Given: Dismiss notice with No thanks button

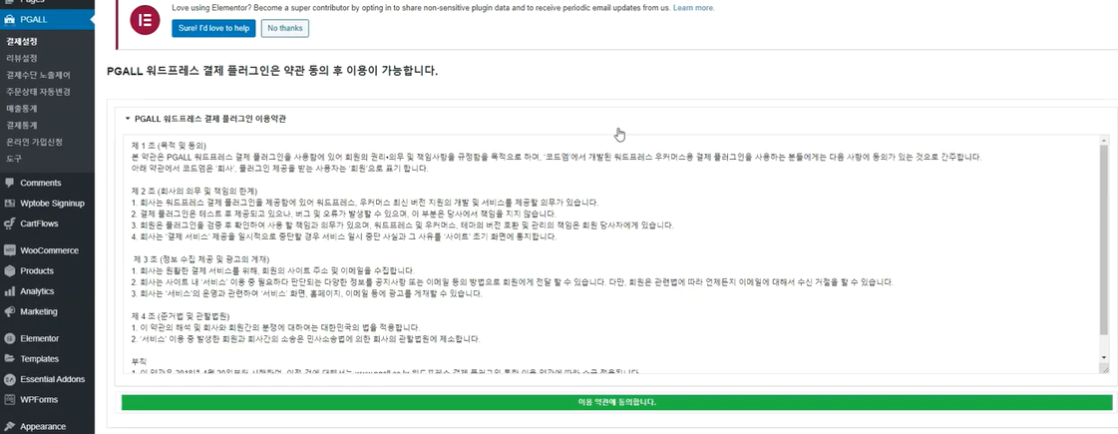Looking at the screenshot, I should 284,28.
